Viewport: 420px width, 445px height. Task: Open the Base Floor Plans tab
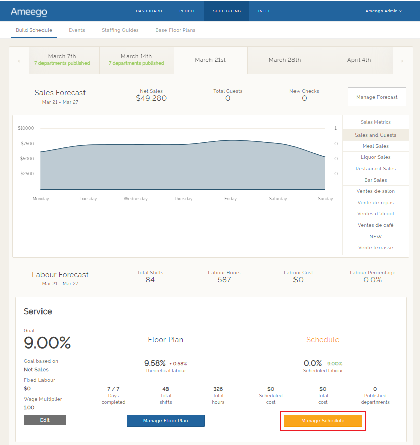pyautogui.click(x=175, y=30)
